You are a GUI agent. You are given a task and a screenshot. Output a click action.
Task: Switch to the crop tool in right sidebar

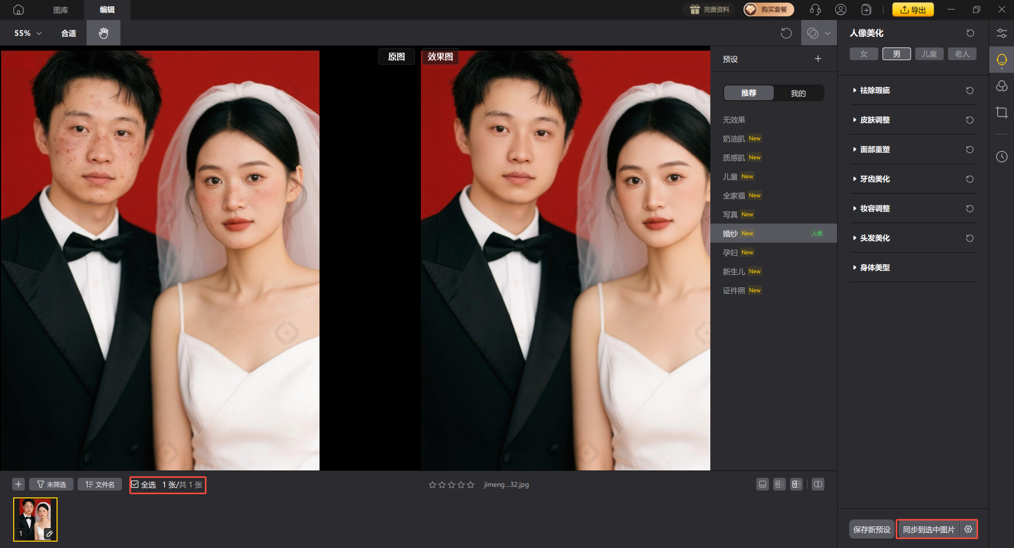tap(1001, 112)
